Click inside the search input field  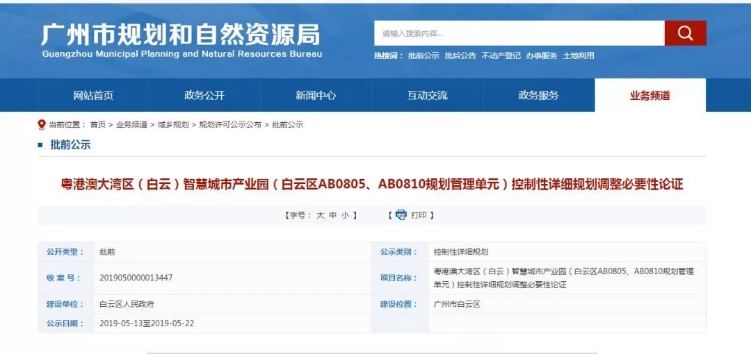(519, 33)
